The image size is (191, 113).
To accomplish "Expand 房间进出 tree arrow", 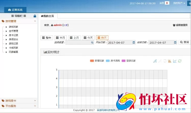I will [x=6, y=40].
